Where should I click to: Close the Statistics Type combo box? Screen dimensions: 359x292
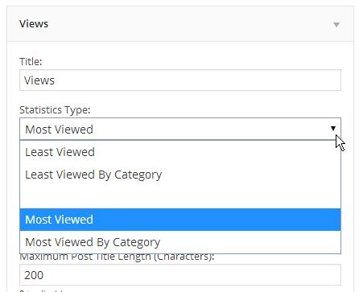[x=180, y=129]
